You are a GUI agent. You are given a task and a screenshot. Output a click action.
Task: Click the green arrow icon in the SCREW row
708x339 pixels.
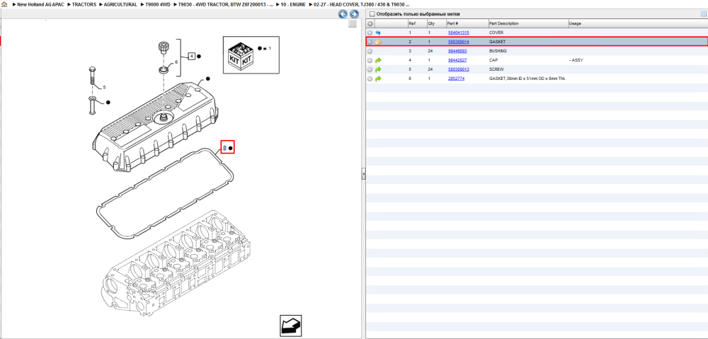[378, 69]
